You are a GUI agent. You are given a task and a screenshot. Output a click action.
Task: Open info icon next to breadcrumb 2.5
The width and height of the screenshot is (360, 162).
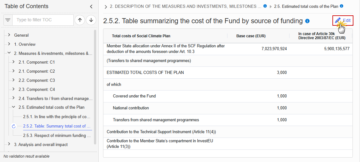click(342, 6)
